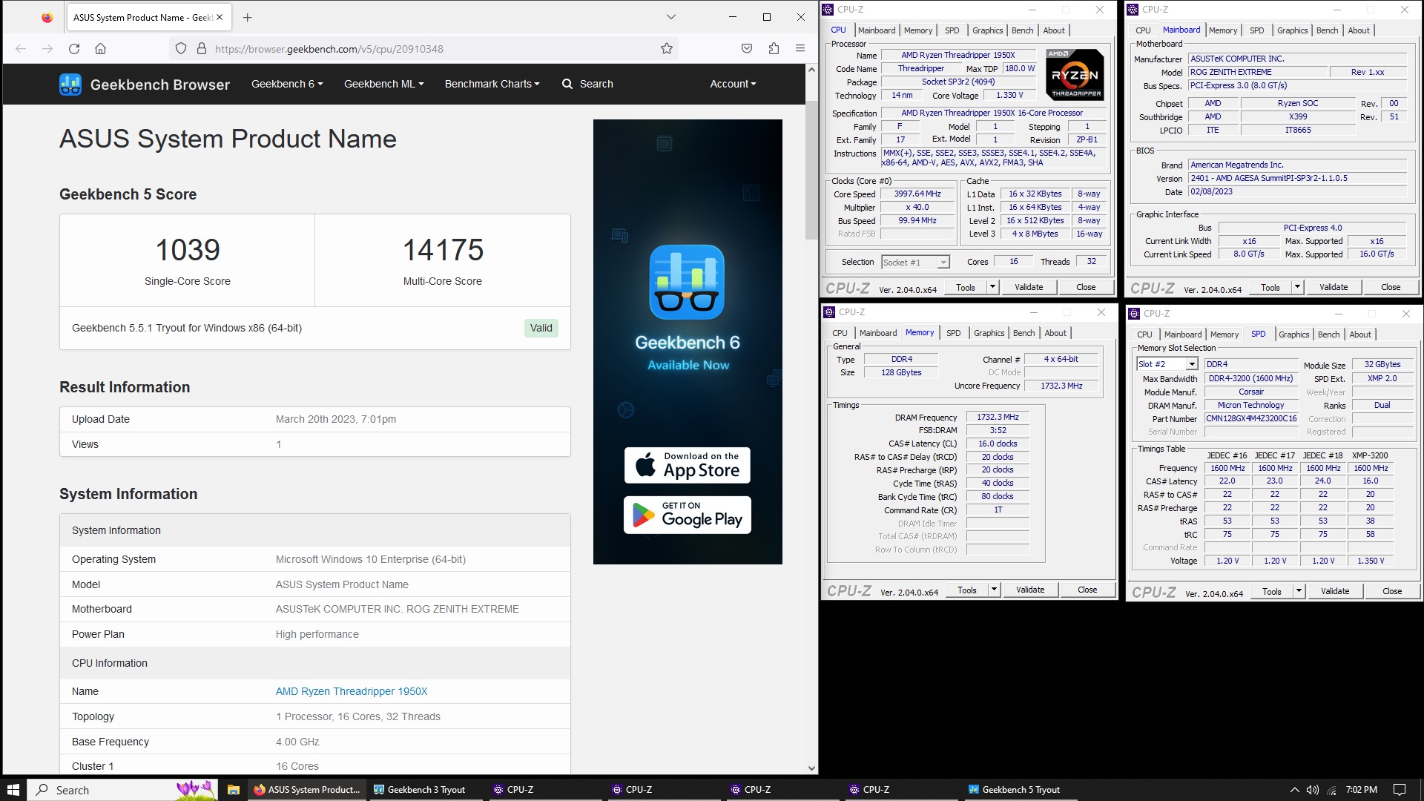Open the Windows Start menu
This screenshot has width=1424, height=801.
(x=13, y=790)
